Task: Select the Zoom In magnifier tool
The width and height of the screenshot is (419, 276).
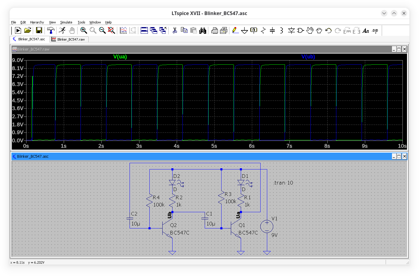Action: [x=84, y=30]
